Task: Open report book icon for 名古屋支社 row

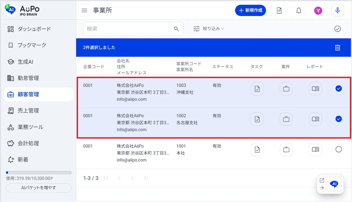Action: coord(315,119)
